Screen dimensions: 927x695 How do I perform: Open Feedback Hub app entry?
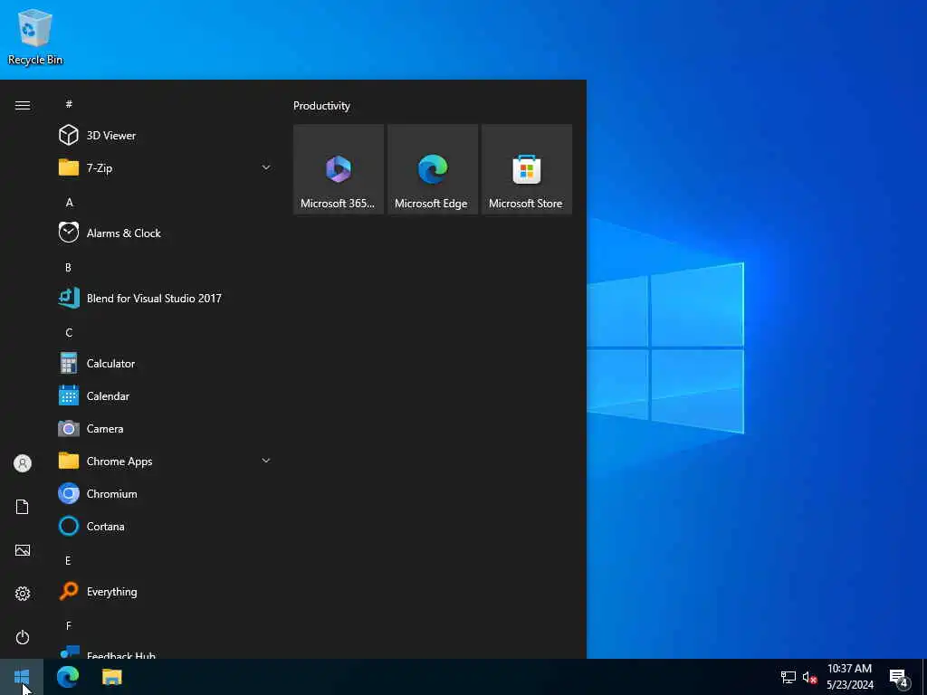pos(166,652)
